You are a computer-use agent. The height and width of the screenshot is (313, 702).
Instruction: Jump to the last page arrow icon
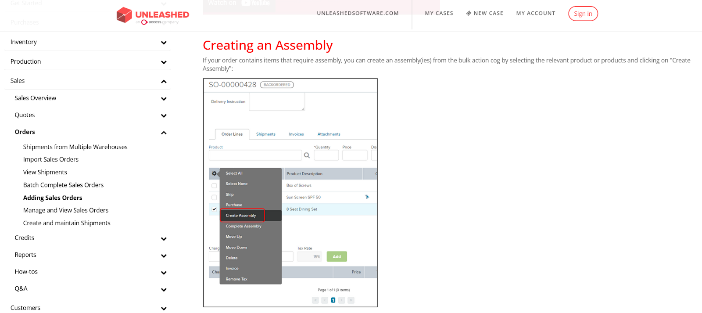[x=351, y=300]
